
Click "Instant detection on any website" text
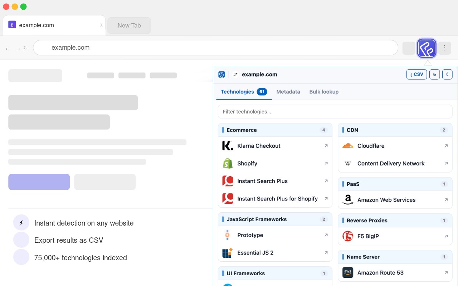(84, 223)
